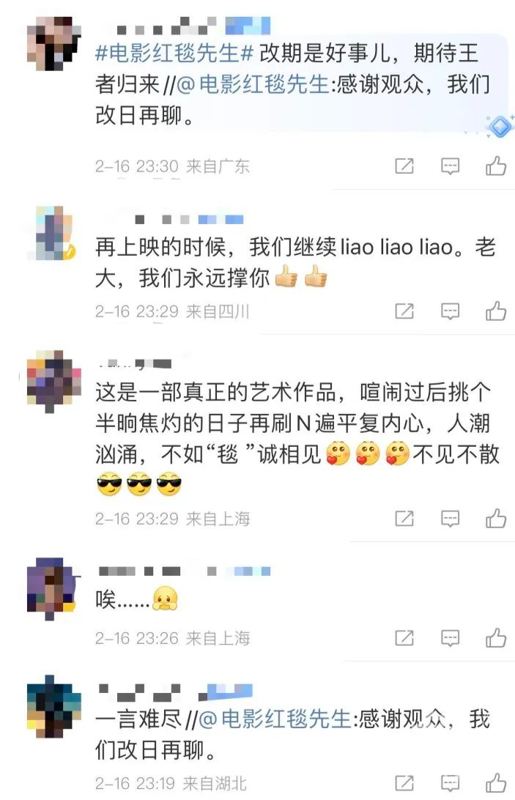Like the liao liao liao comment
The height and width of the screenshot is (800, 515).
pos(496,311)
